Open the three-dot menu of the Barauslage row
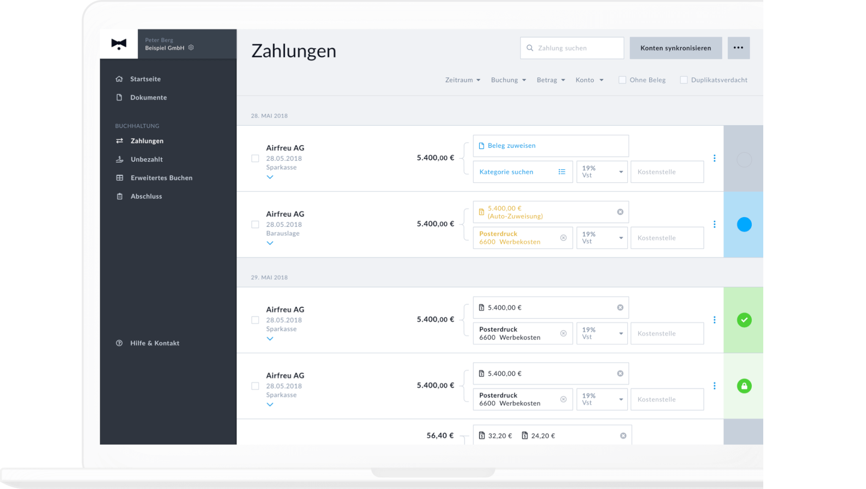The width and height of the screenshot is (866, 489). pos(714,224)
